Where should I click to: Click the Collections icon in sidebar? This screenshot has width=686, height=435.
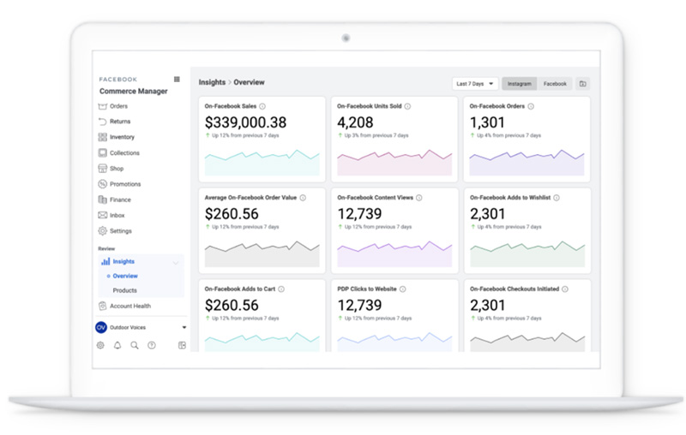102,153
